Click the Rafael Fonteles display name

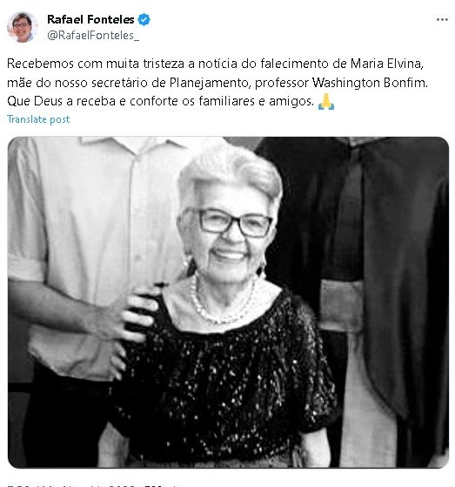click(90, 19)
